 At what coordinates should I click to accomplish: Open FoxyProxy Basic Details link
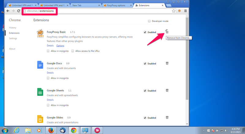[50, 46]
